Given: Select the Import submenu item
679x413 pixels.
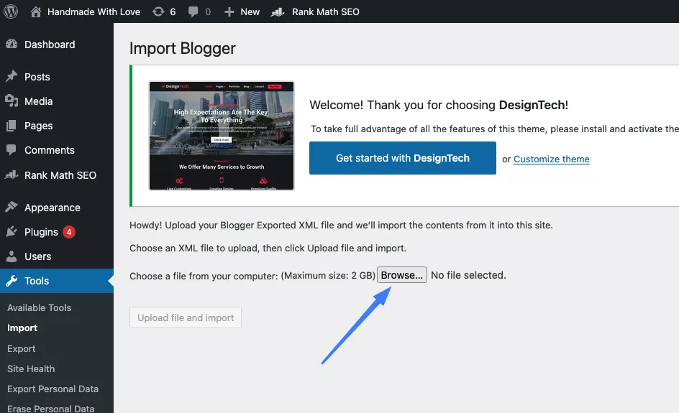Looking at the screenshot, I should click(x=22, y=328).
